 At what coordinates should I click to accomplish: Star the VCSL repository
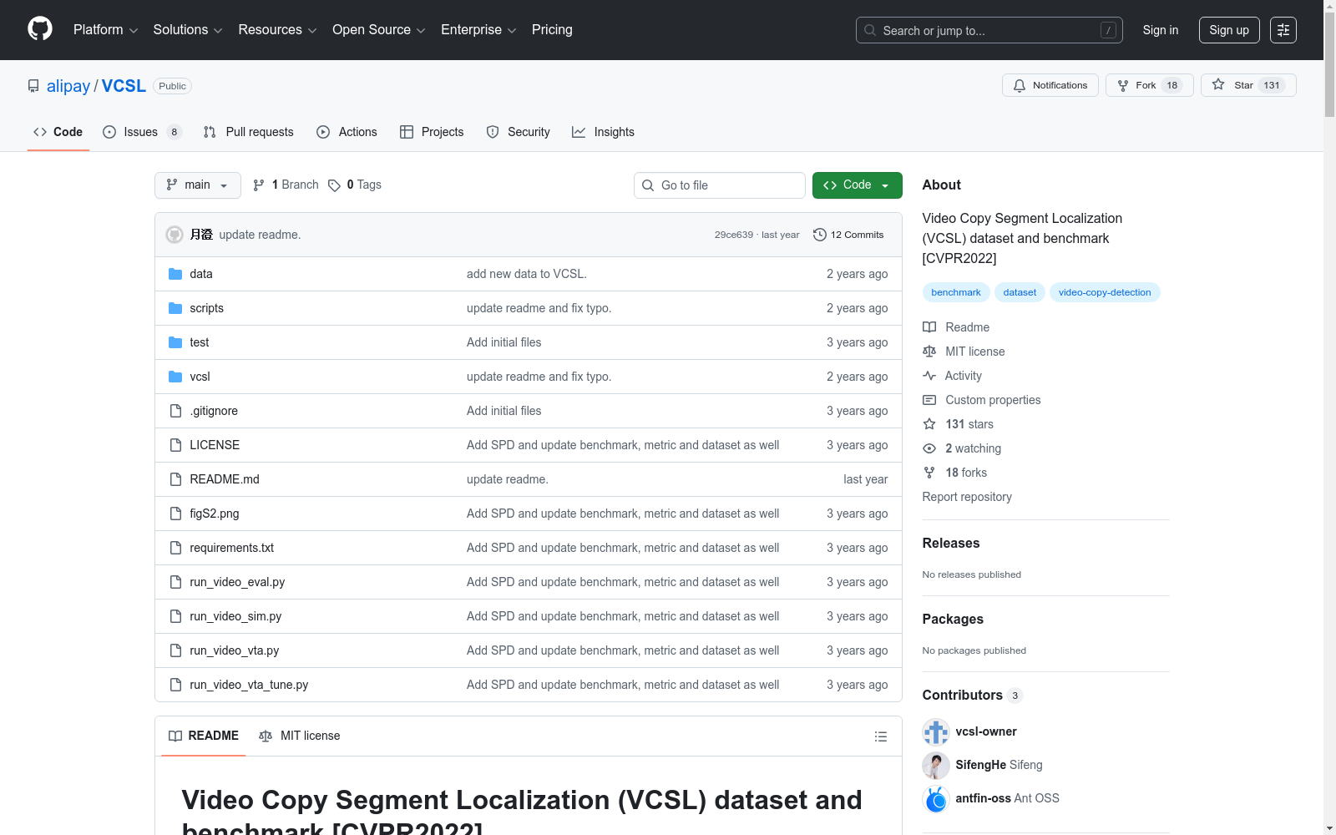click(1248, 85)
